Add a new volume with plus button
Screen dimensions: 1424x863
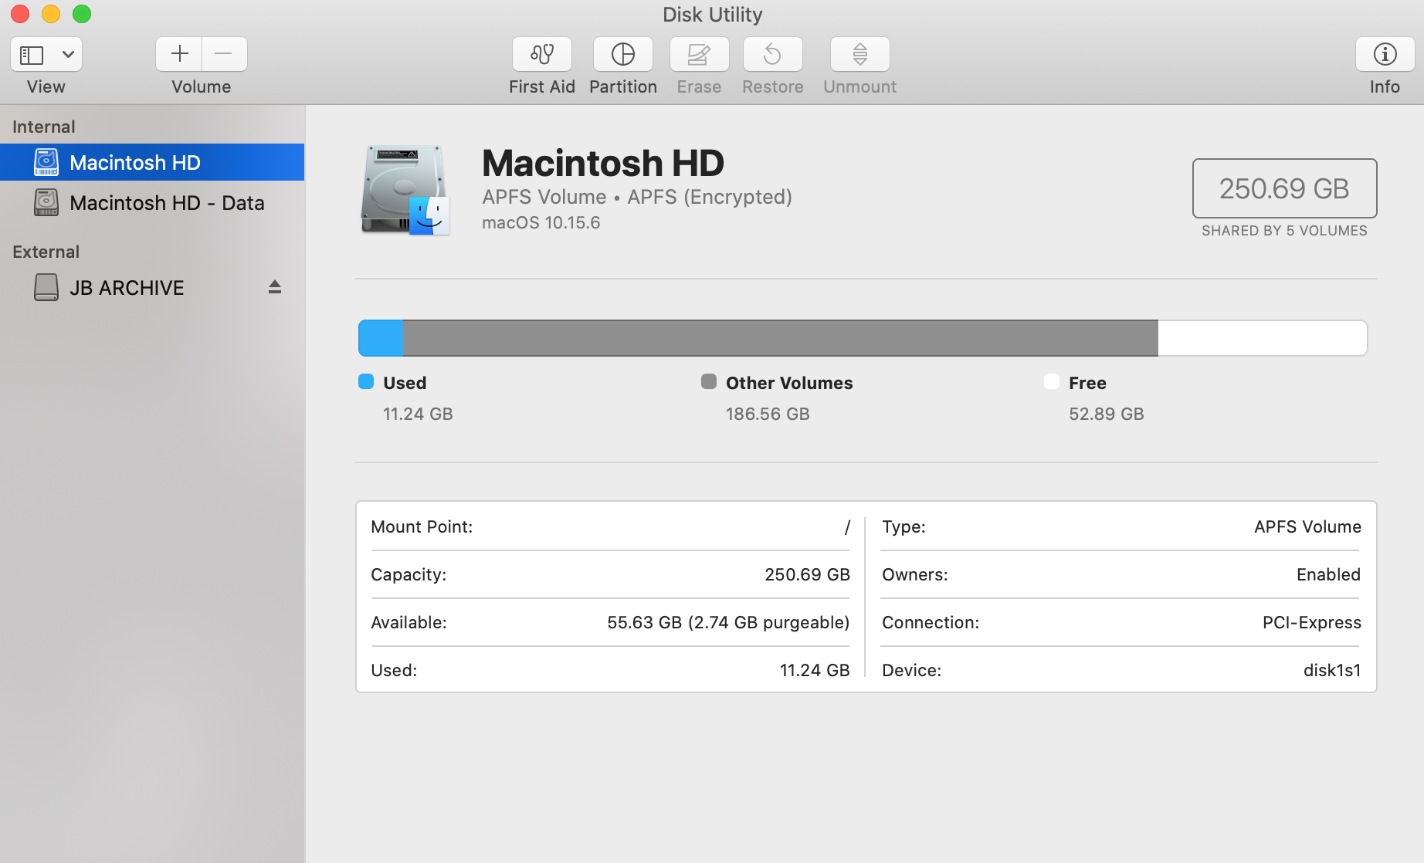tap(179, 54)
